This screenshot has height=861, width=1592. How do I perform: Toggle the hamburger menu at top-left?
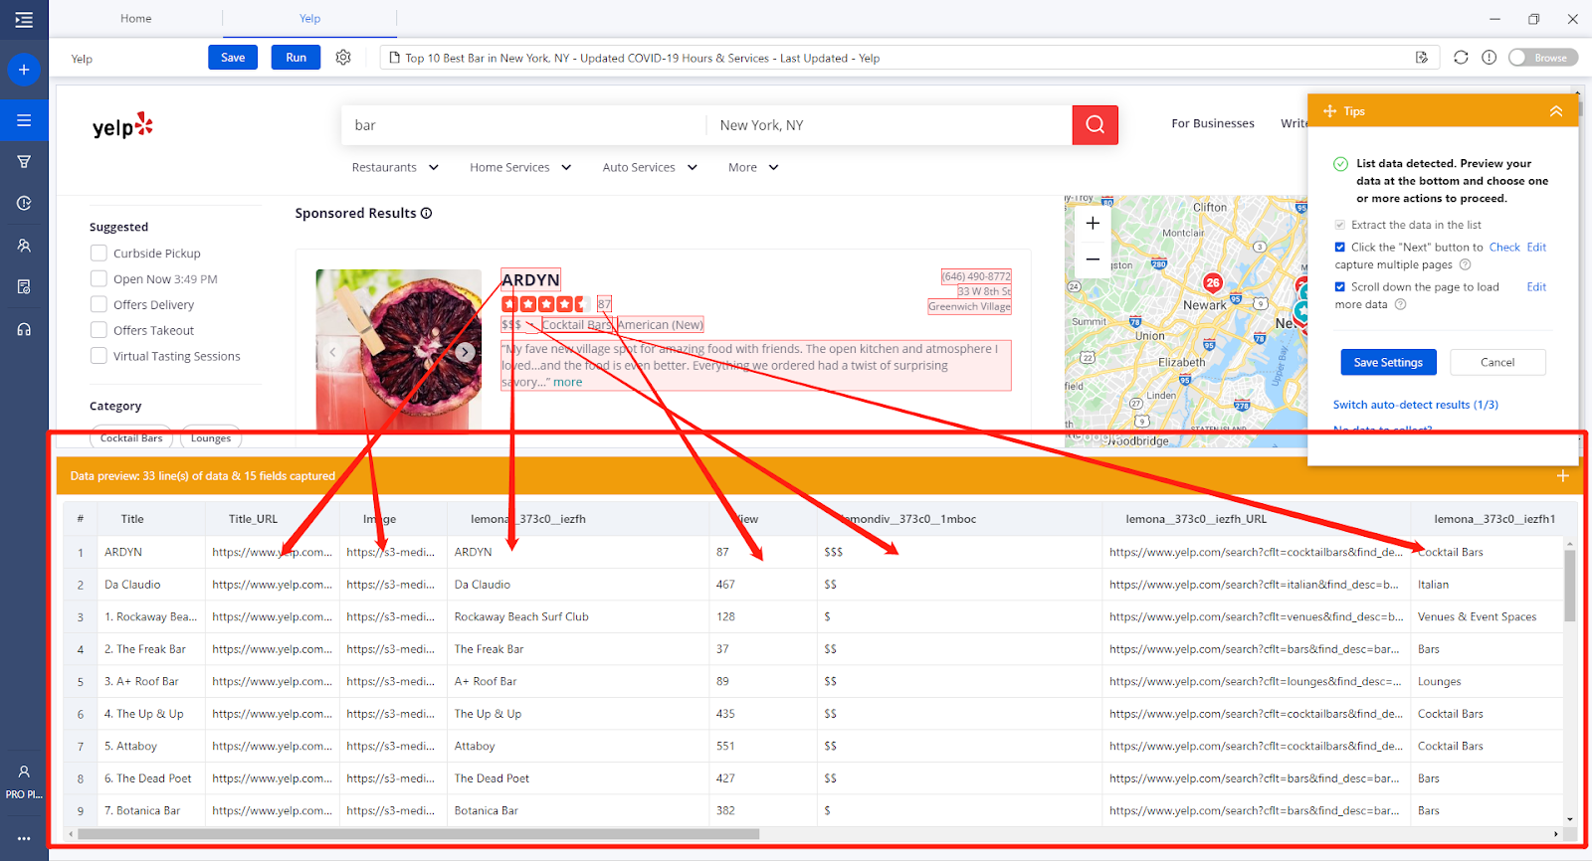24,19
